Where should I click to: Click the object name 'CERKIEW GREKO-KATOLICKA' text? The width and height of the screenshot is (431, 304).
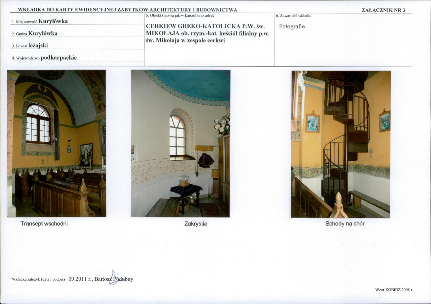click(190, 27)
